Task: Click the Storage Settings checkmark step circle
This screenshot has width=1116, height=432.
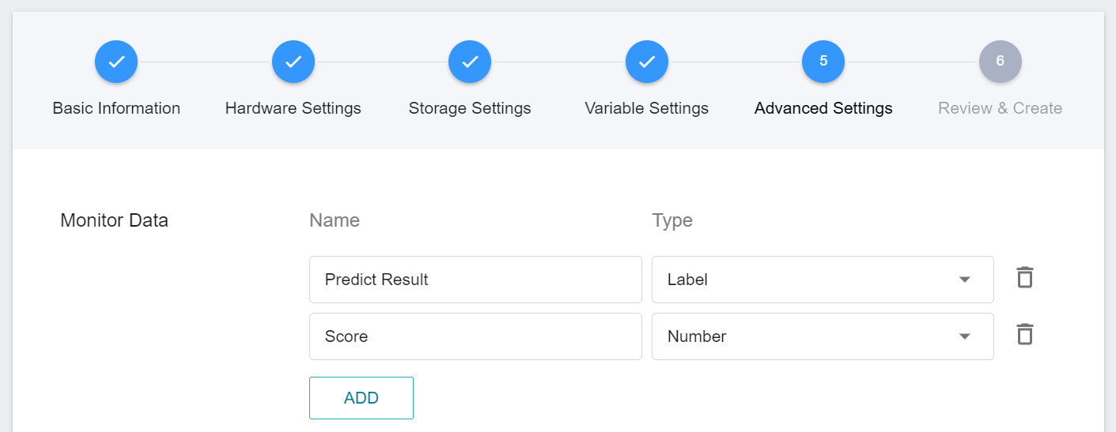Action: coord(470,62)
